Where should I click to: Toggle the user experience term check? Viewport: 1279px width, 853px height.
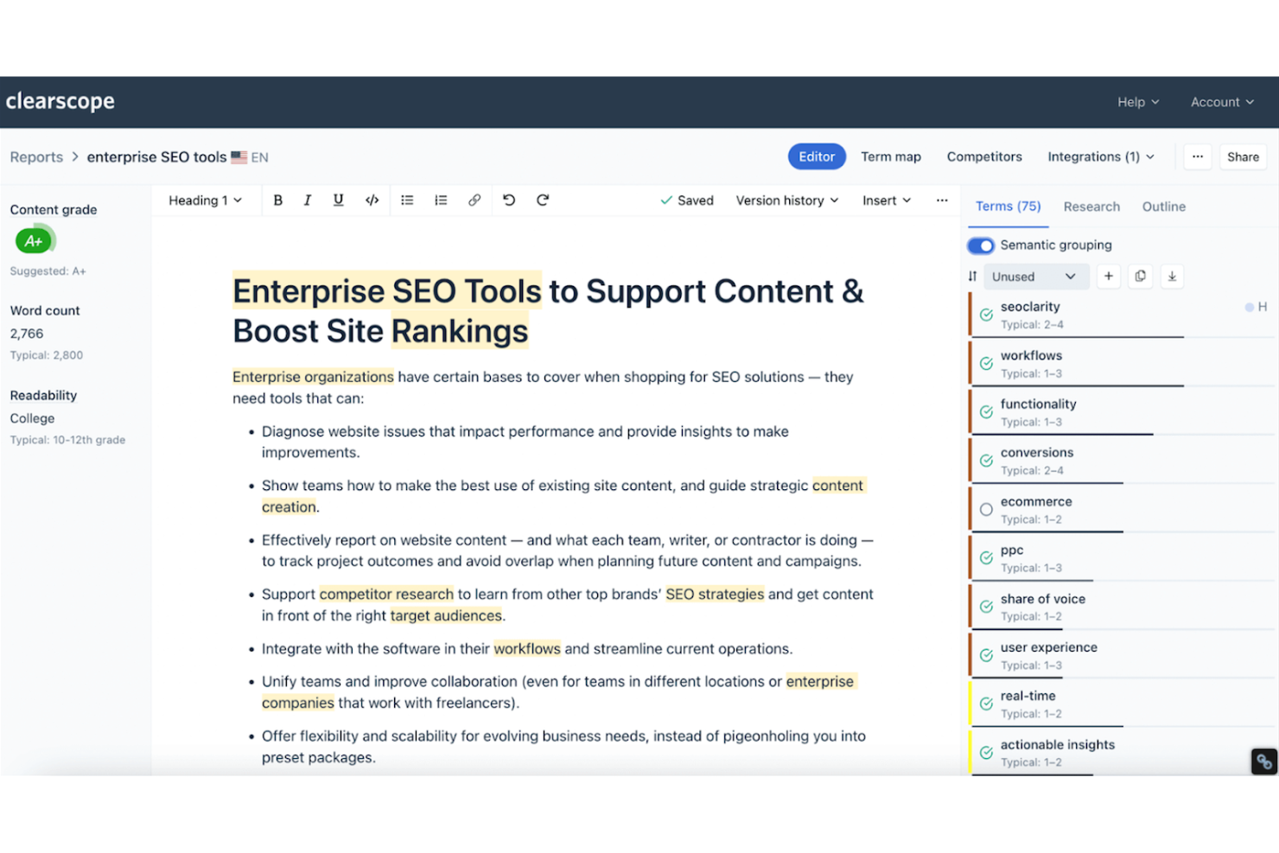click(986, 655)
